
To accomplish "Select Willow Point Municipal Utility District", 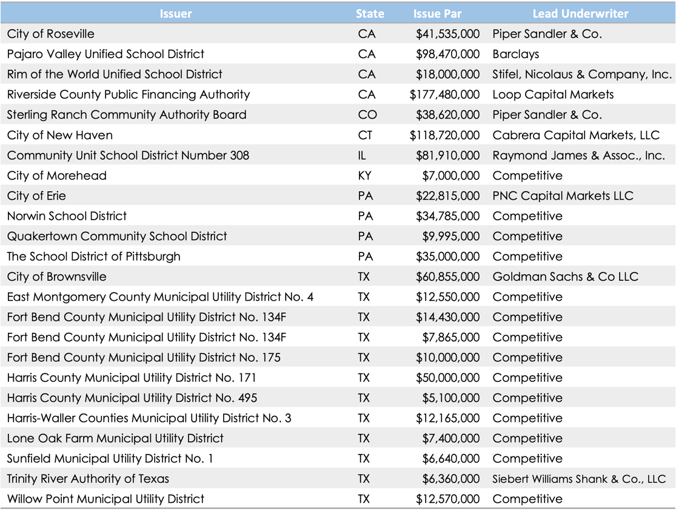I will click(x=105, y=499).
